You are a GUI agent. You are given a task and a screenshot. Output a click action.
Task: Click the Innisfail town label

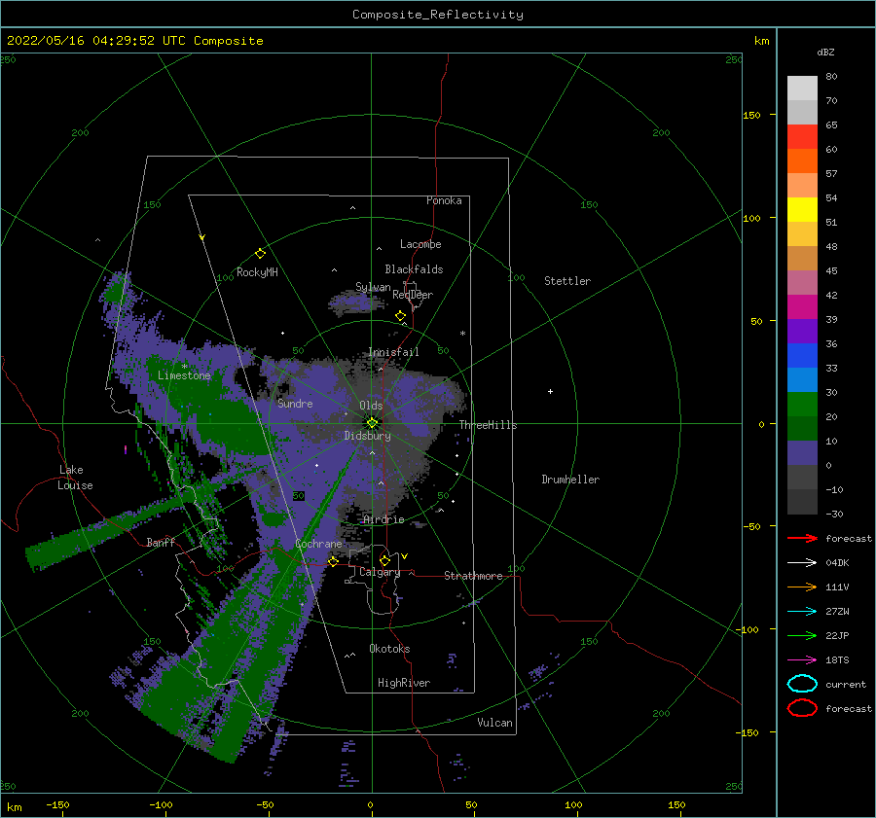point(393,352)
